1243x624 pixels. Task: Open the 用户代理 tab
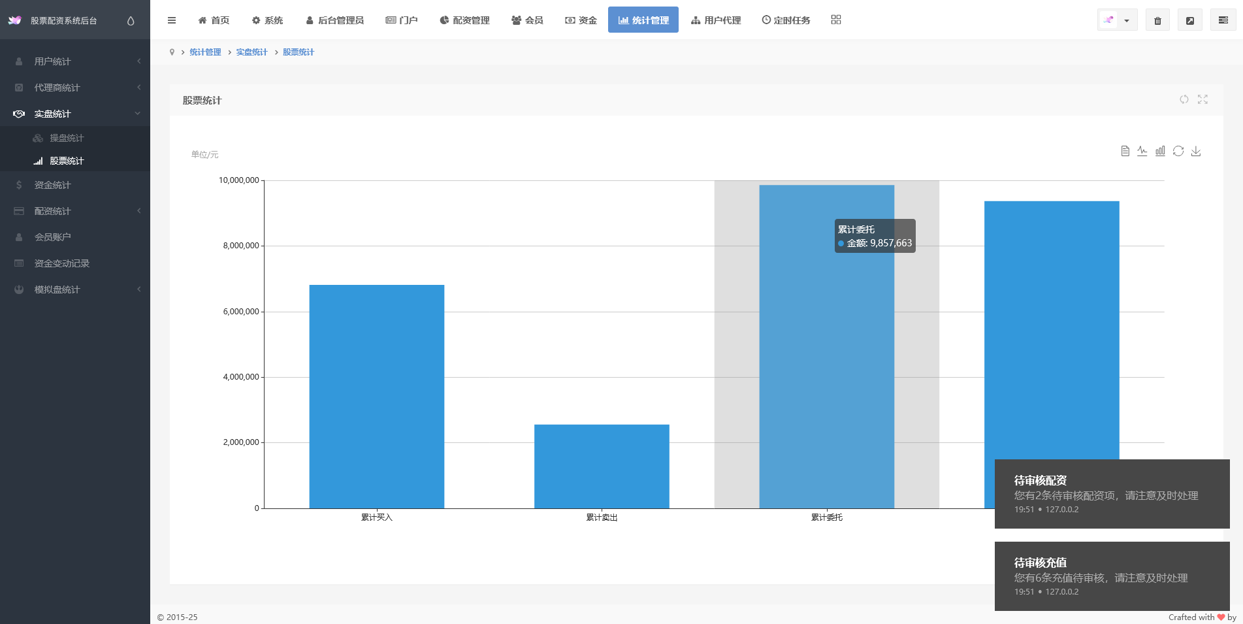pyautogui.click(x=716, y=20)
